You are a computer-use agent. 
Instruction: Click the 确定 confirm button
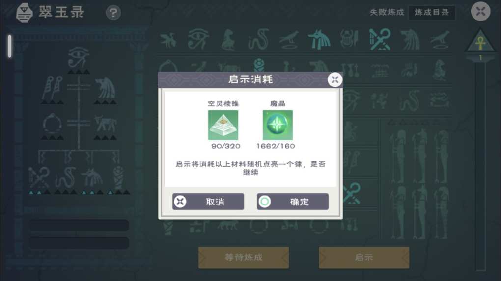point(292,202)
